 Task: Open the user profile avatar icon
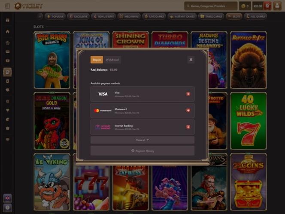pyautogui.click(x=278, y=6)
